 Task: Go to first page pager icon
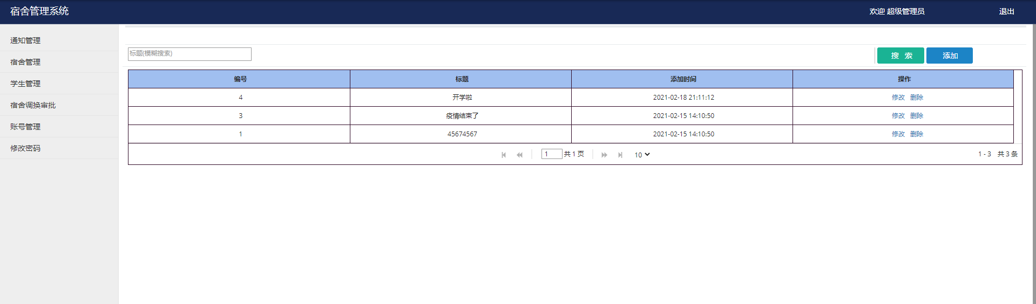(x=504, y=155)
